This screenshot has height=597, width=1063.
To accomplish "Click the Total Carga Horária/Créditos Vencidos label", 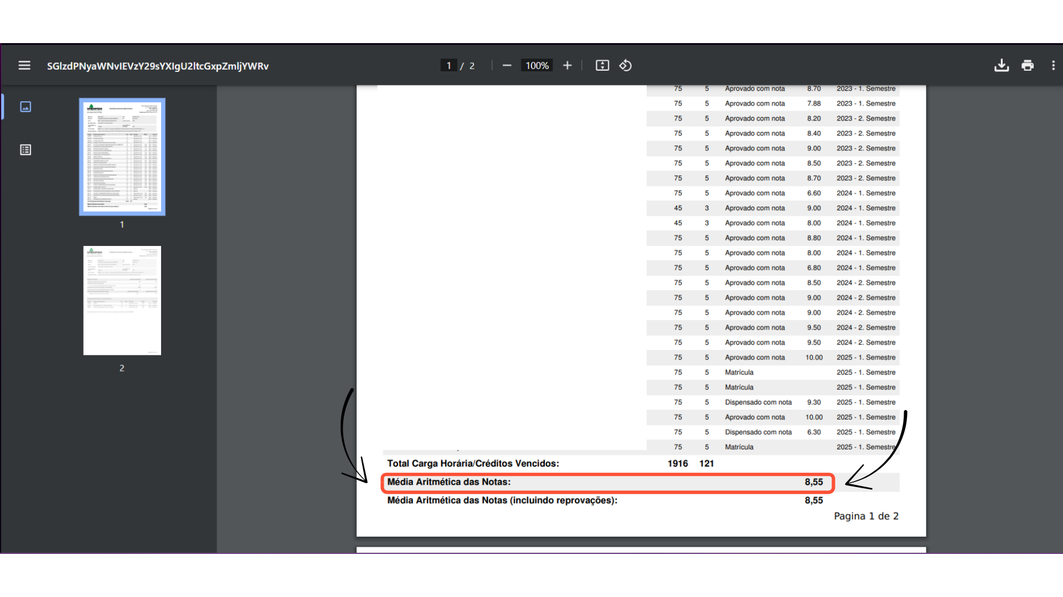I will tap(473, 463).
